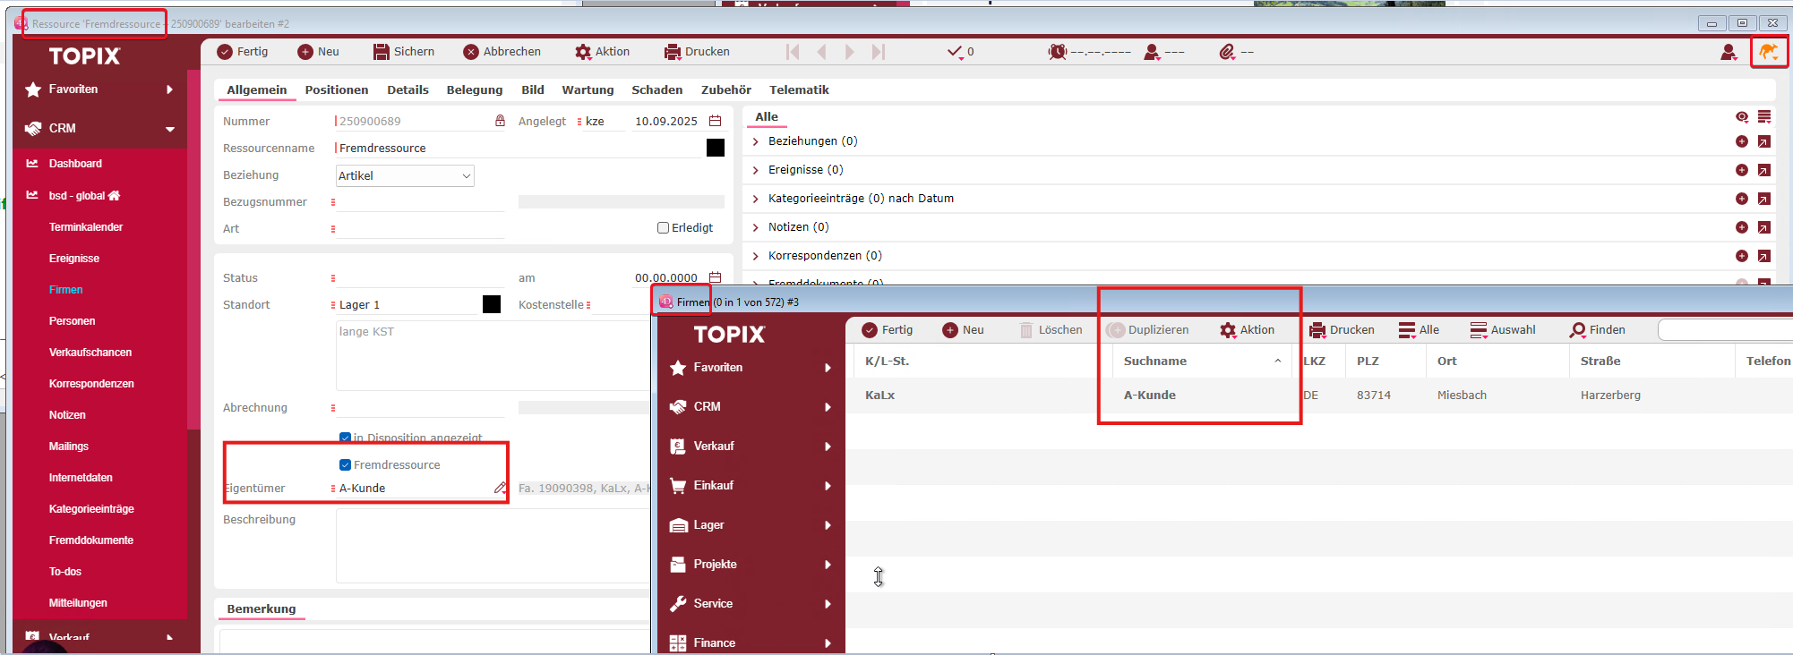This screenshot has width=1793, height=655.
Task: Jump to first record arrow
Action: 793,52
